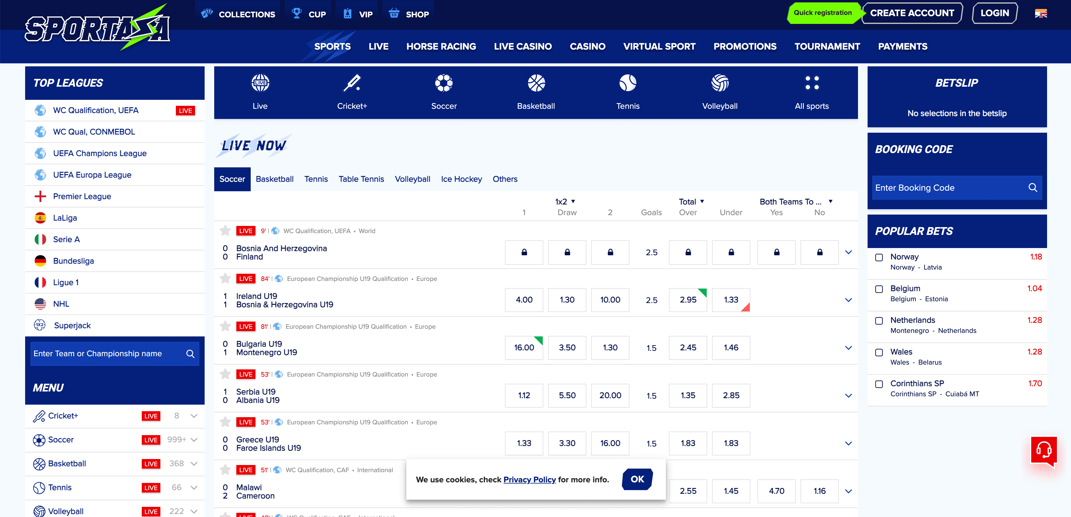Expand Basketball menu section chevron
This screenshot has width=1071, height=517.
pos(194,464)
